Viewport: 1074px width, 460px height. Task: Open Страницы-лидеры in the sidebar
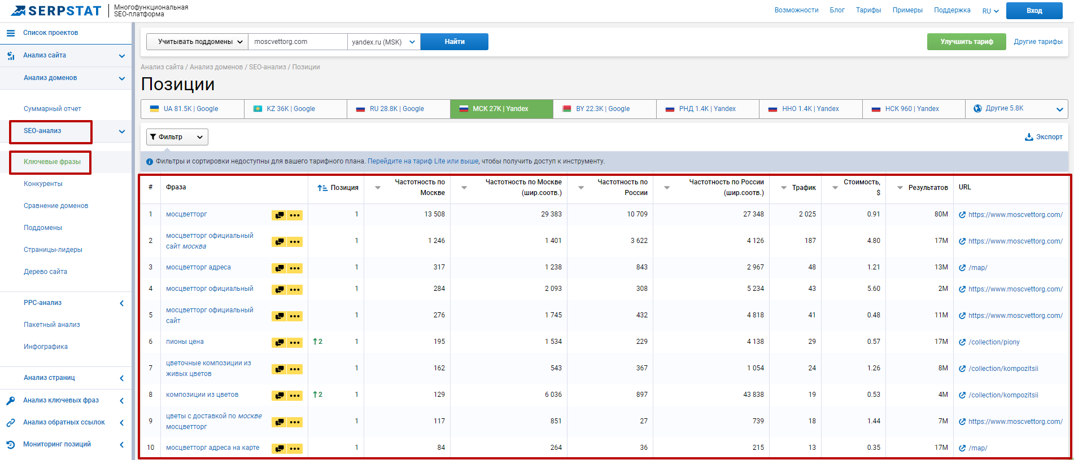tap(53, 250)
